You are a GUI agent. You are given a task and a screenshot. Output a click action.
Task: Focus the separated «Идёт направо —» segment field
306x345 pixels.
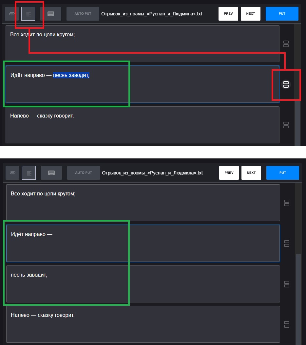click(x=143, y=243)
